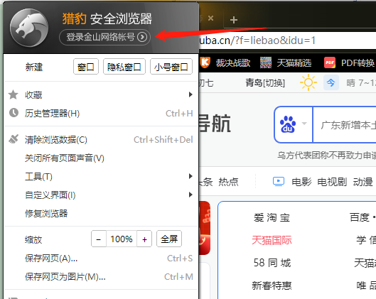Open 历史管理器(H)
This screenshot has width=376, height=299.
pyautogui.click(x=101, y=114)
